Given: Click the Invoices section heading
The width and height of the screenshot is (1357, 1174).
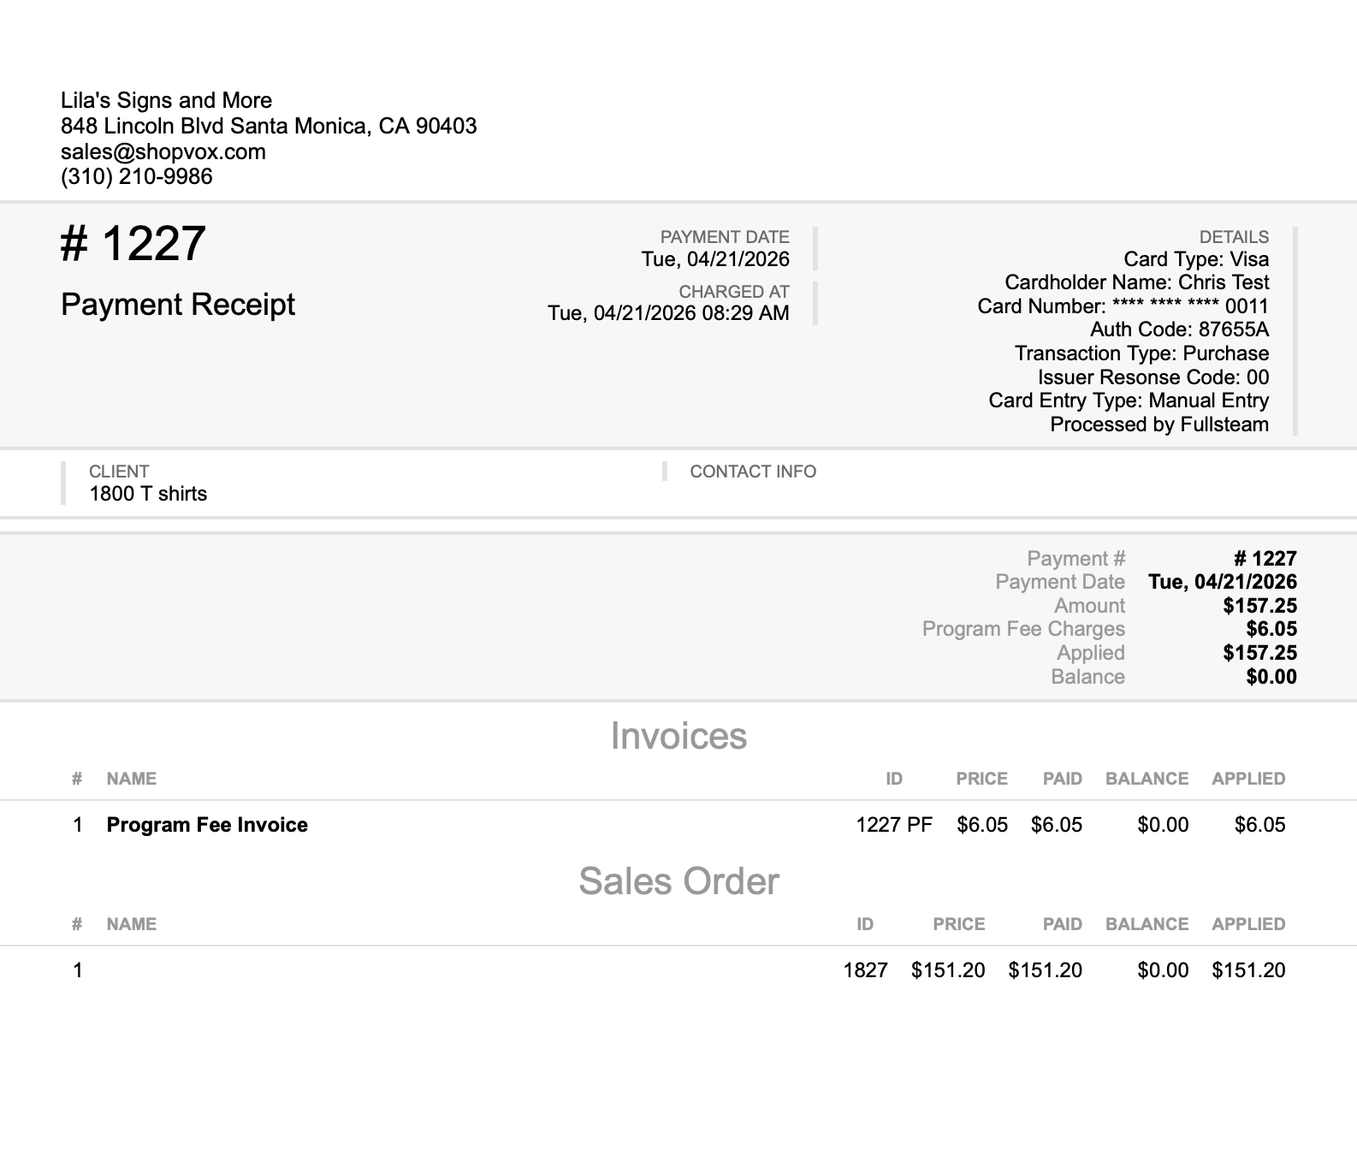Looking at the screenshot, I should 678,736.
